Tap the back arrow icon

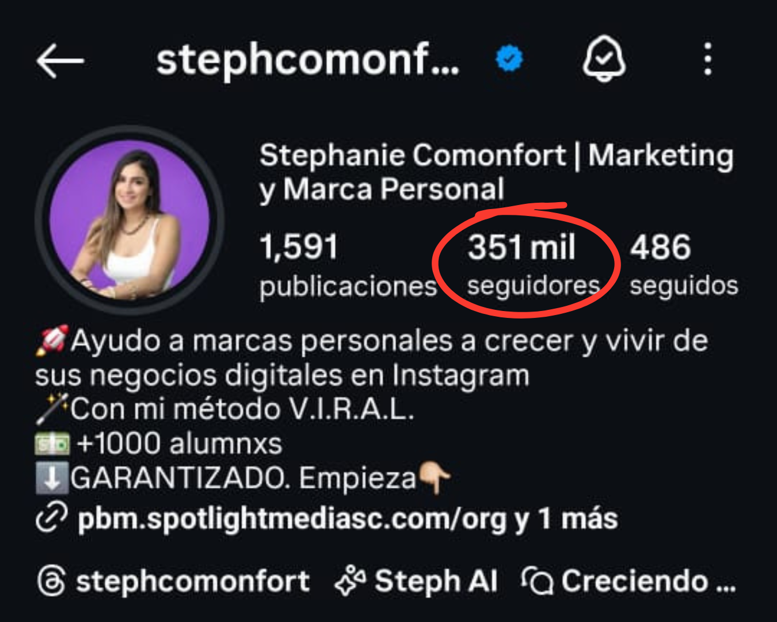point(60,60)
